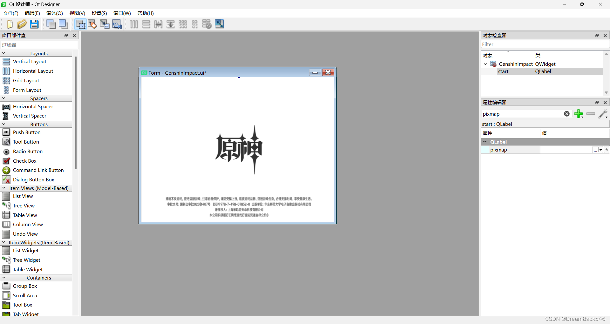Click the 原神 logo label in form
Viewport: 610px width, 324px height.
(x=239, y=149)
